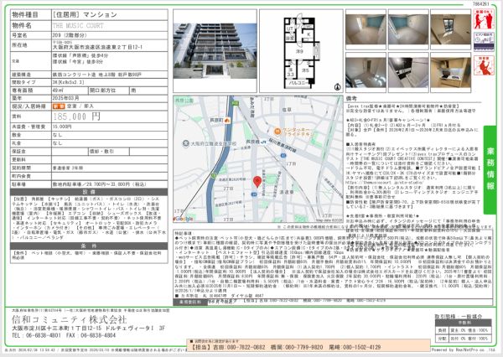This screenshot has width=503, height=357.
Task: Click the 業務委託料 dark header label
Action: [x=190, y=303]
